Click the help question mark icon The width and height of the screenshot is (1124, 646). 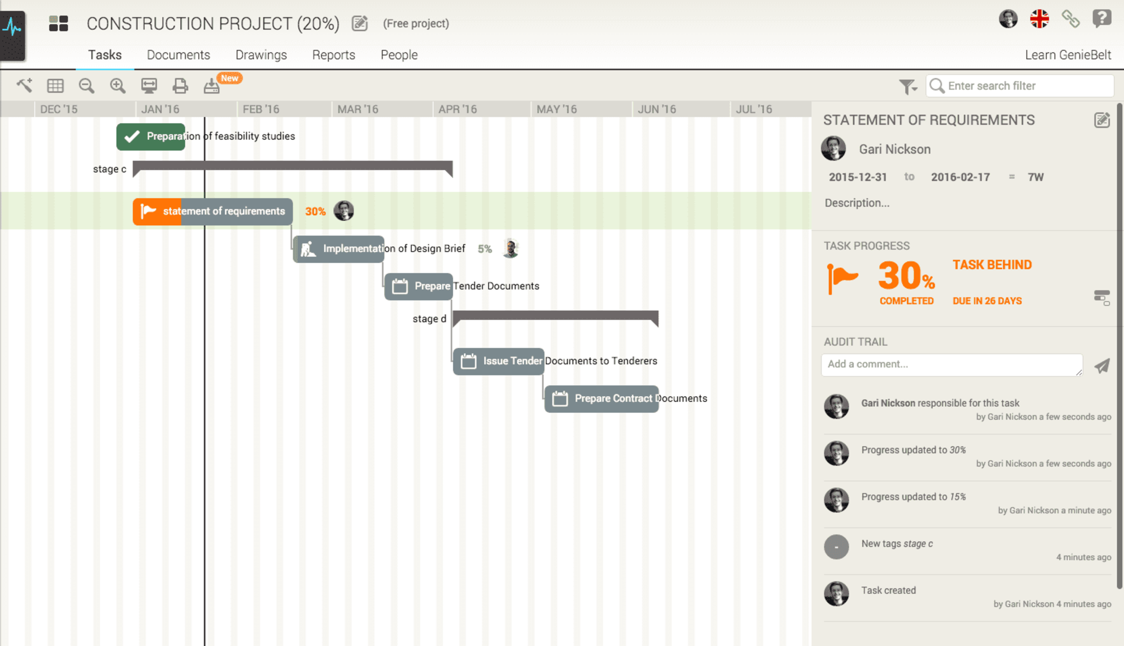tap(1102, 20)
